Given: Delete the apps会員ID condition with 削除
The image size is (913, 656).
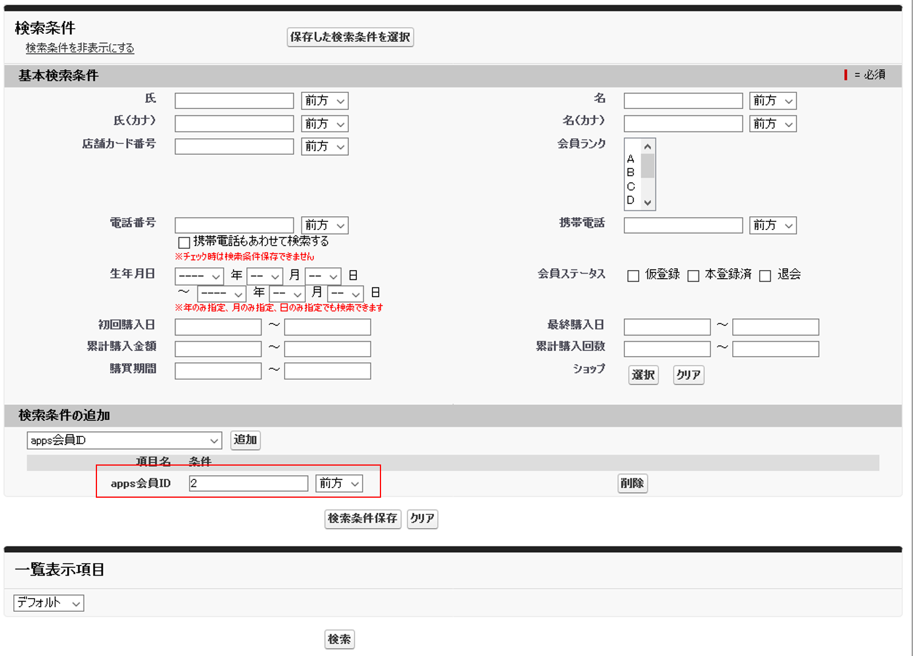Looking at the screenshot, I should pyautogui.click(x=632, y=483).
